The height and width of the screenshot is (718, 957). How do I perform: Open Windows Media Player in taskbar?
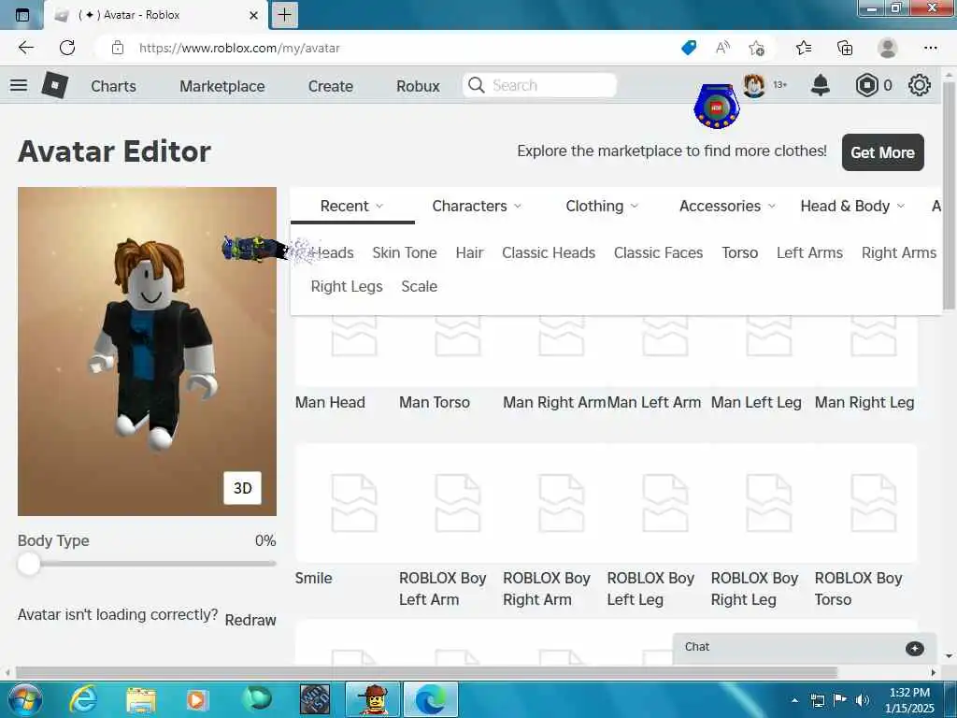coord(196,699)
